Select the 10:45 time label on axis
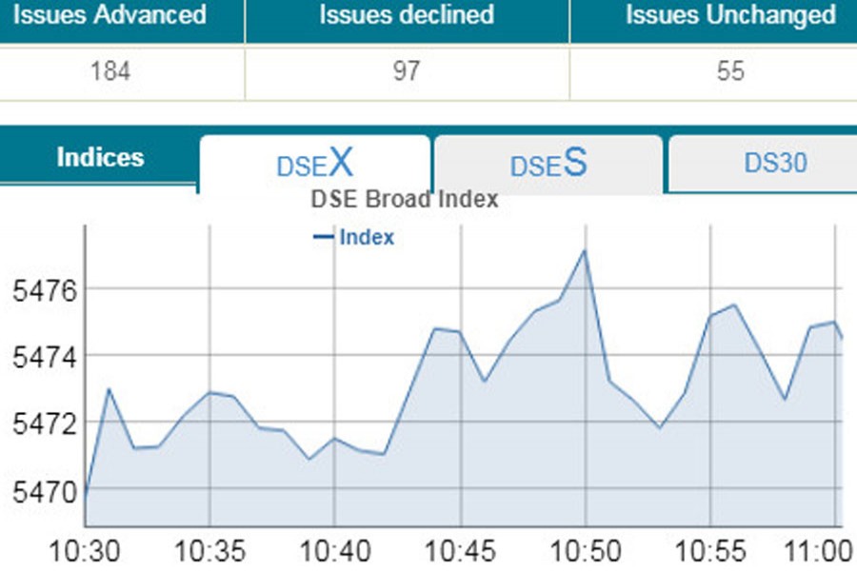Image resolution: width=857 pixels, height=571 pixels. pos(462,550)
